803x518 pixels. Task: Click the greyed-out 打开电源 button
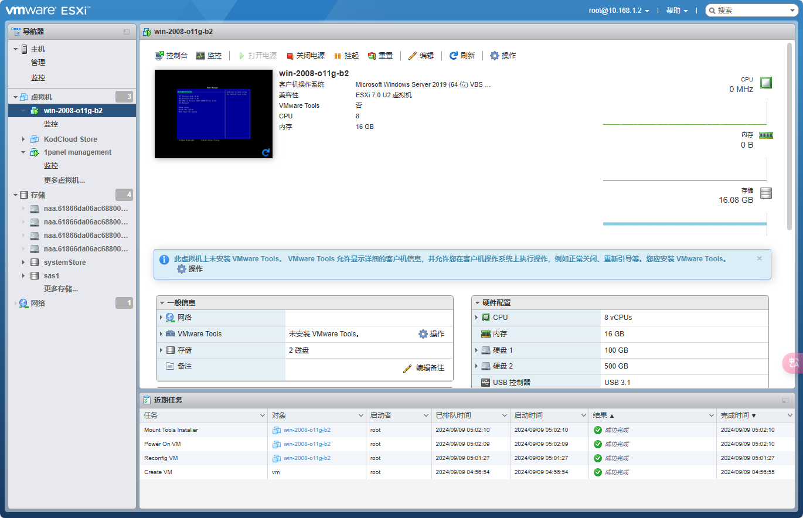[x=258, y=56]
